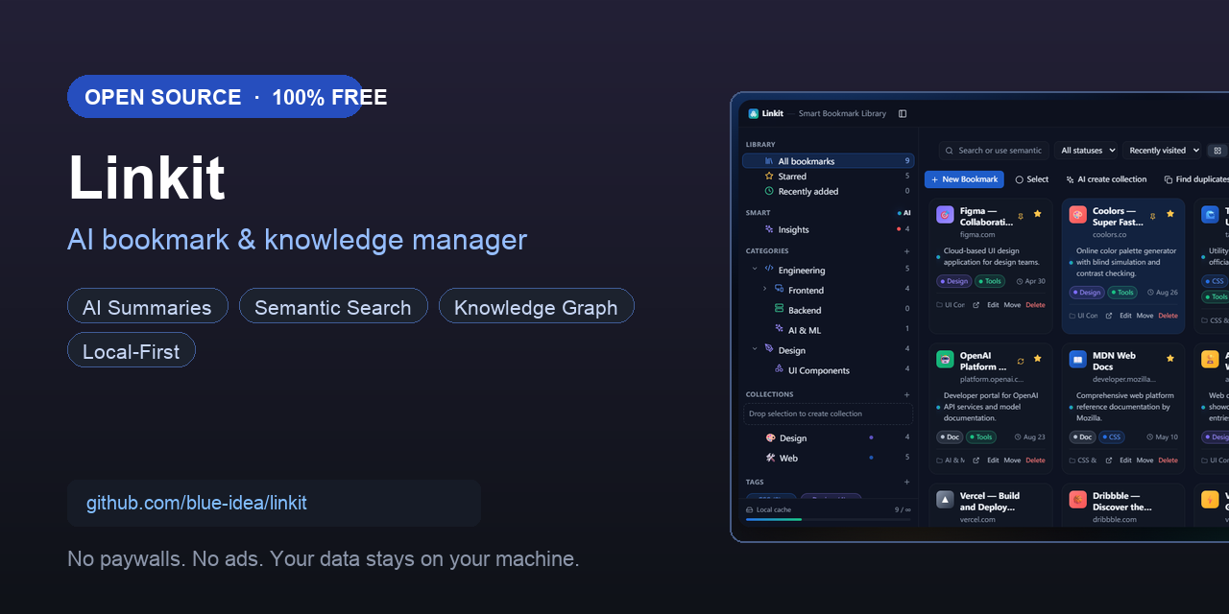Expand the Frontend subcategory
The image size is (1229, 614).
[x=765, y=290]
